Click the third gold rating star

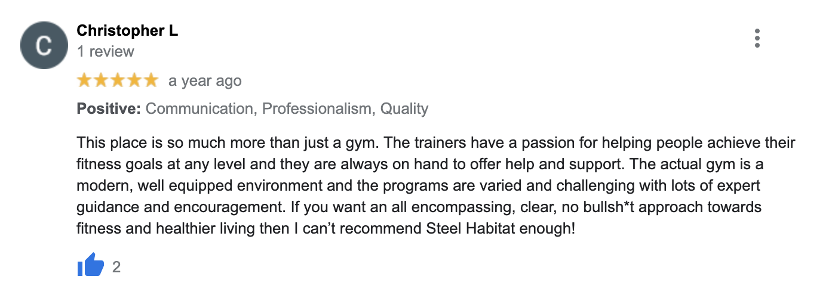click(118, 80)
